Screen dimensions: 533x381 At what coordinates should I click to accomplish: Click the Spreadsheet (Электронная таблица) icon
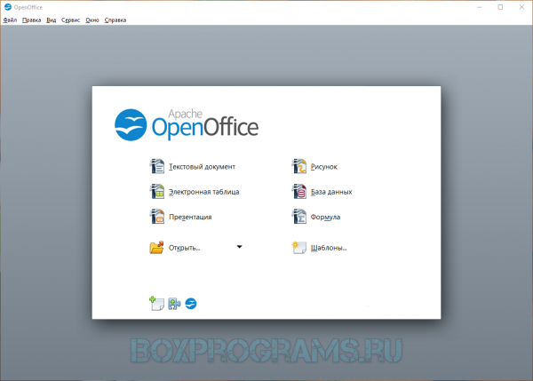pyautogui.click(x=157, y=191)
